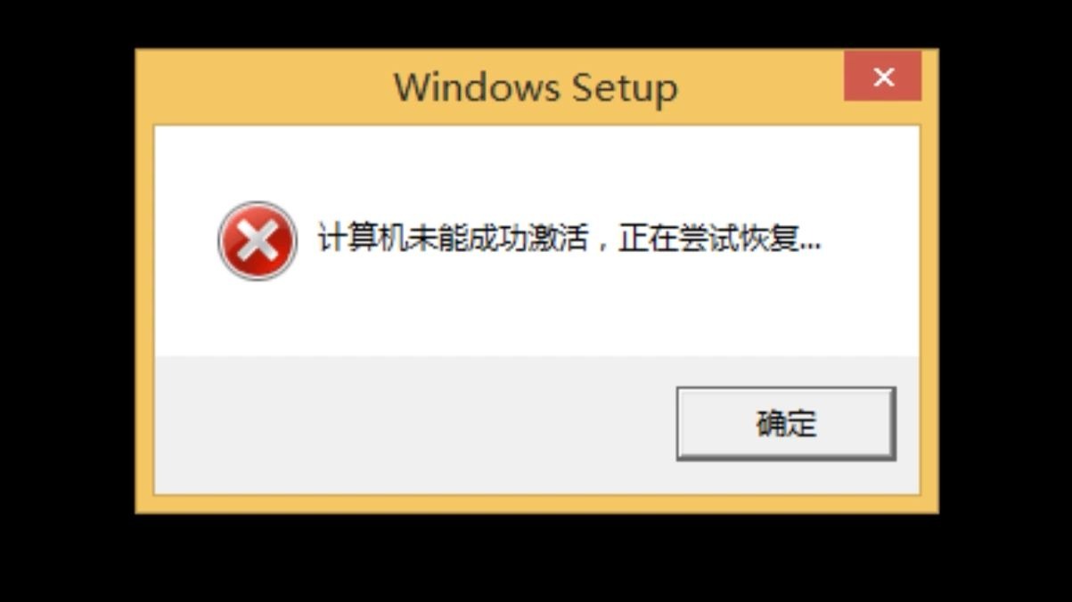
Task: Click the orange bottom border of the dialog
Action: [536, 504]
